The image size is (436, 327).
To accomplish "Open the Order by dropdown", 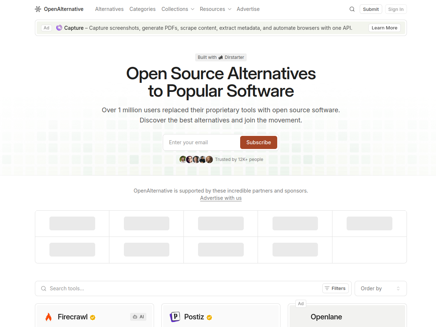I will click(381, 288).
